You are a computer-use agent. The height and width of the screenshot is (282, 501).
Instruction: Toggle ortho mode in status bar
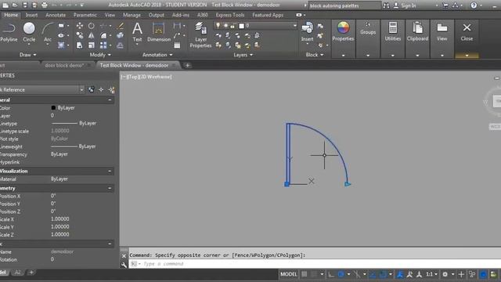pyautogui.click(x=331, y=274)
